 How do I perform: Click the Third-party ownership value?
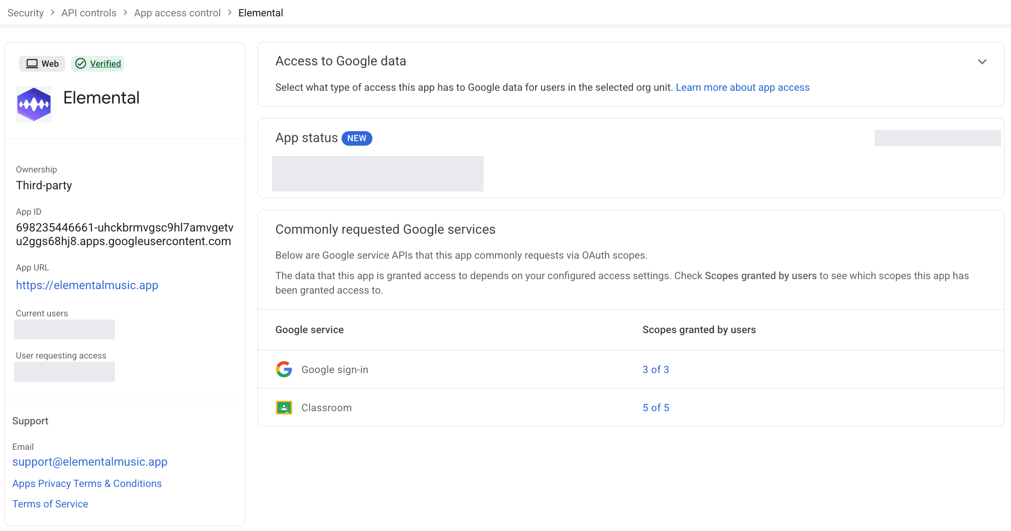(44, 185)
